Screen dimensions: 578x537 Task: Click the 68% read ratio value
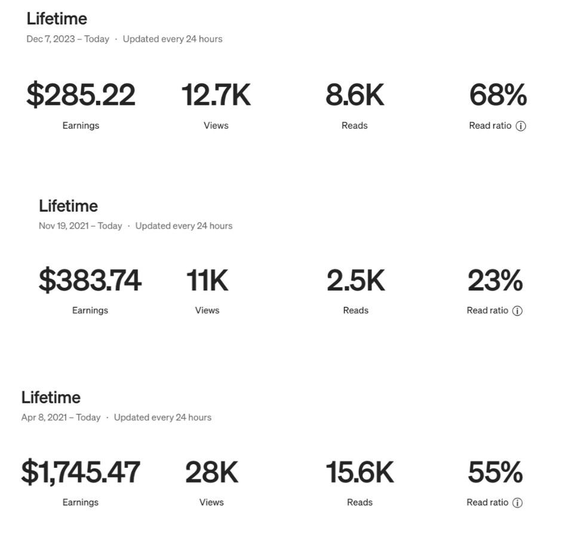point(498,95)
